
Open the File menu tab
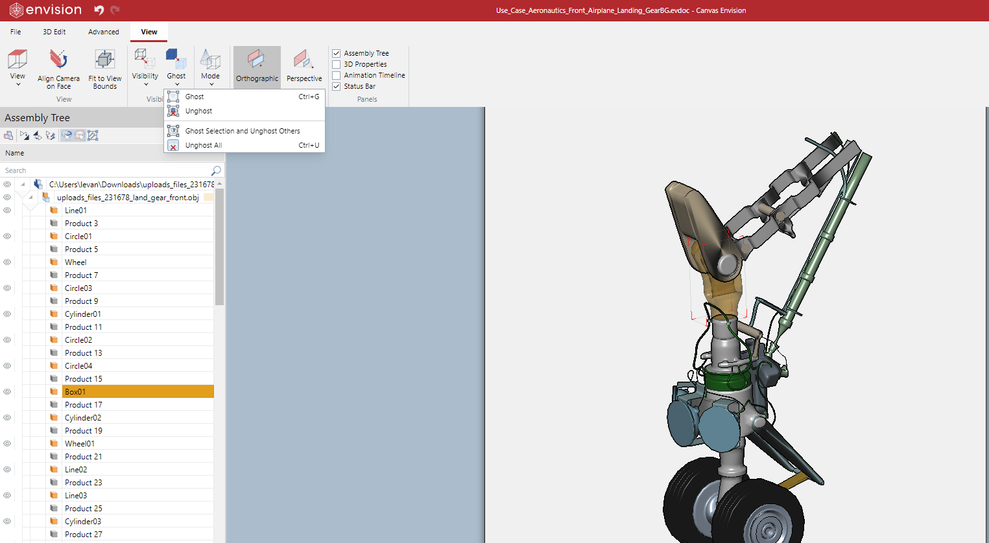coord(16,32)
